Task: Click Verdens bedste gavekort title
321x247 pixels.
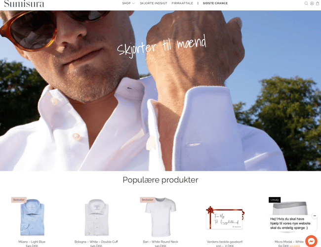Action: pyautogui.click(x=225, y=242)
